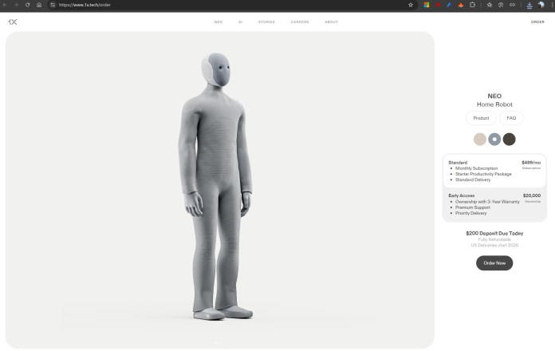
Task: Click the '$200 Deposit Due Today' text
Action: (x=494, y=233)
